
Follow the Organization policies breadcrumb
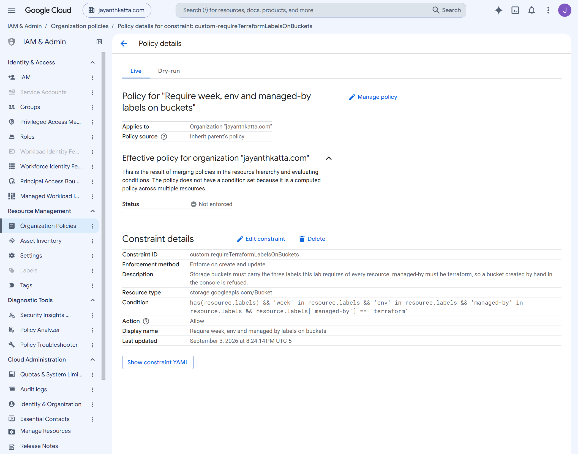80,26
